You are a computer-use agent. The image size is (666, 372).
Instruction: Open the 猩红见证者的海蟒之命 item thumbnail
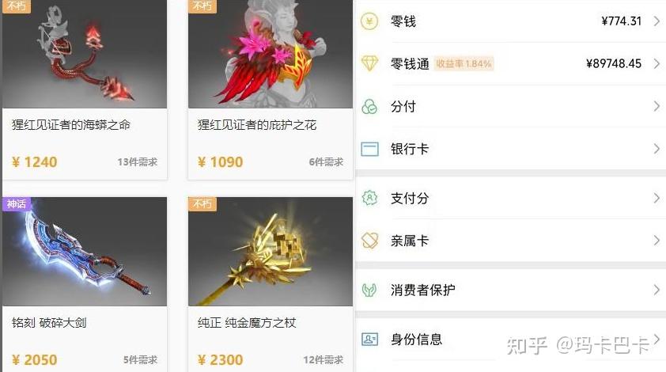click(85, 54)
